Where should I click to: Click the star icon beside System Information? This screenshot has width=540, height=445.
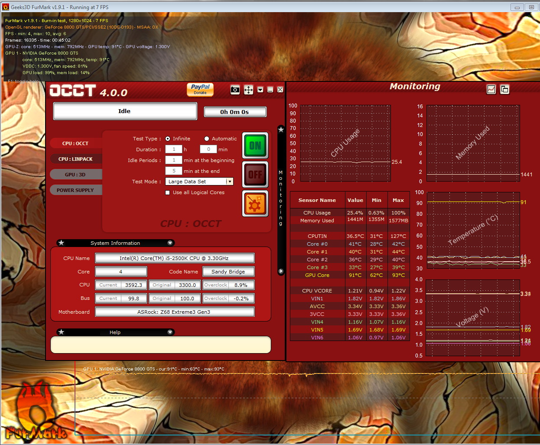(x=61, y=243)
